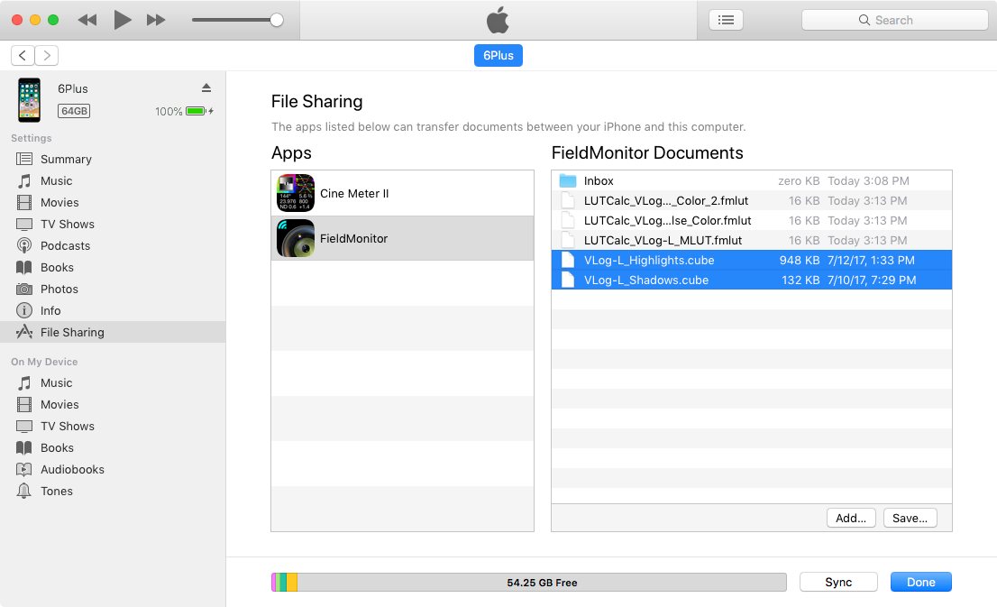Screen dimensions: 997x607
Task: Open Photos in the sidebar
Action: click(x=113, y=289)
